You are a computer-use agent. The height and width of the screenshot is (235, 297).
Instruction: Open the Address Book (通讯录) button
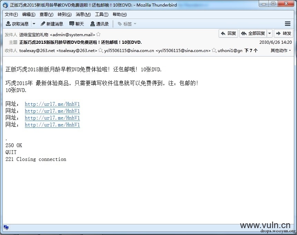click(99, 24)
